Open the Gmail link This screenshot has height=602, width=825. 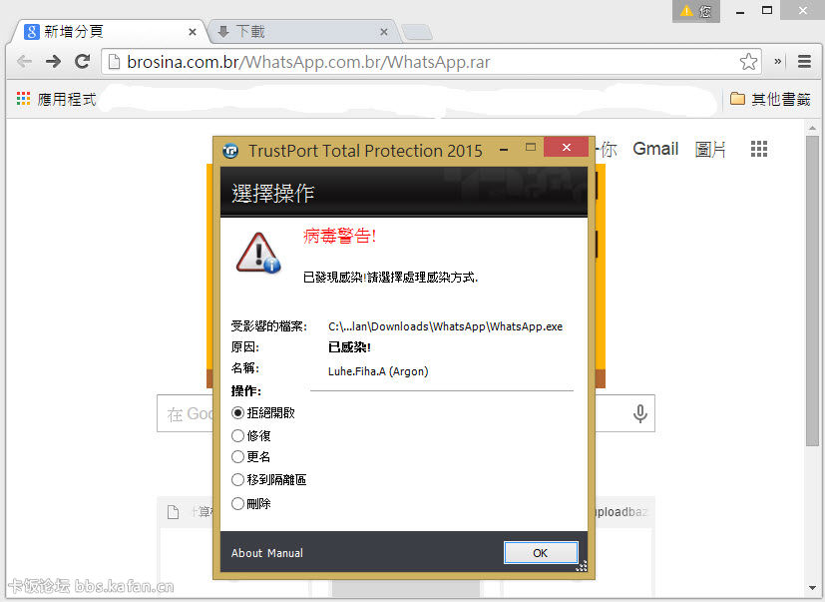pos(655,149)
